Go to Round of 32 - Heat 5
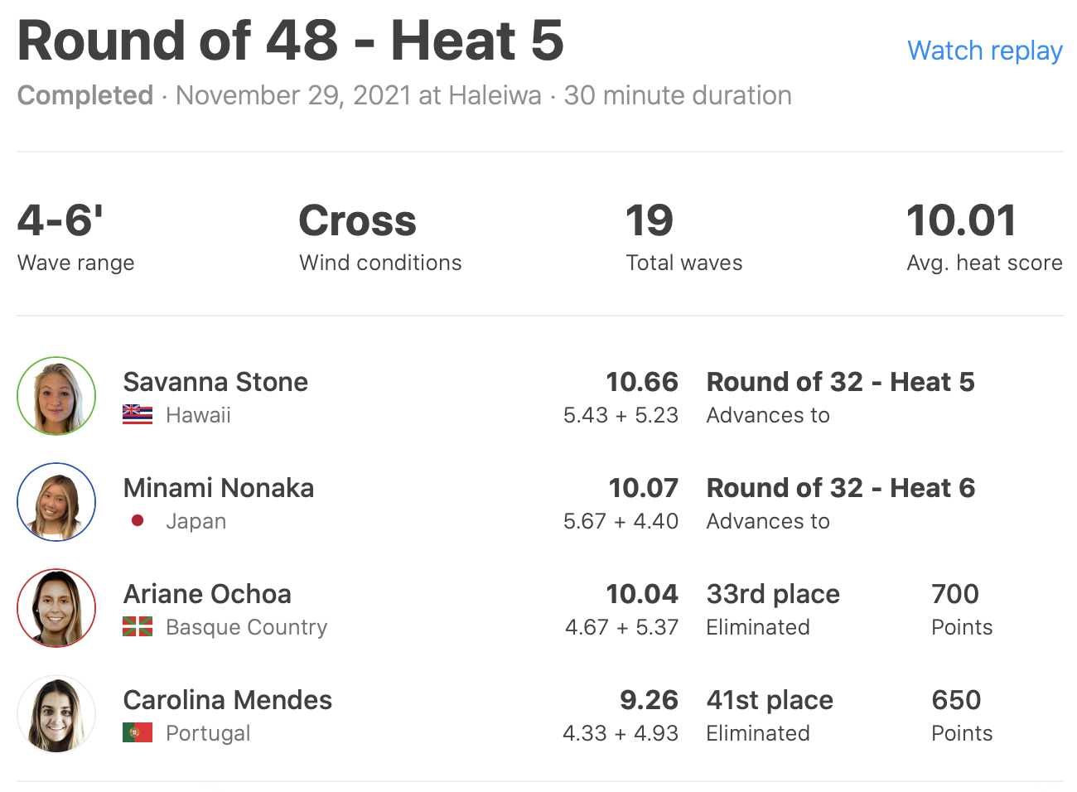The width and height of the screenshot is (1077, 792). 840,382
